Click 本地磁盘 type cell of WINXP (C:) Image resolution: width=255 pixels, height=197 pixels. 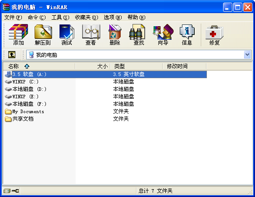click(x=123, y=82)
